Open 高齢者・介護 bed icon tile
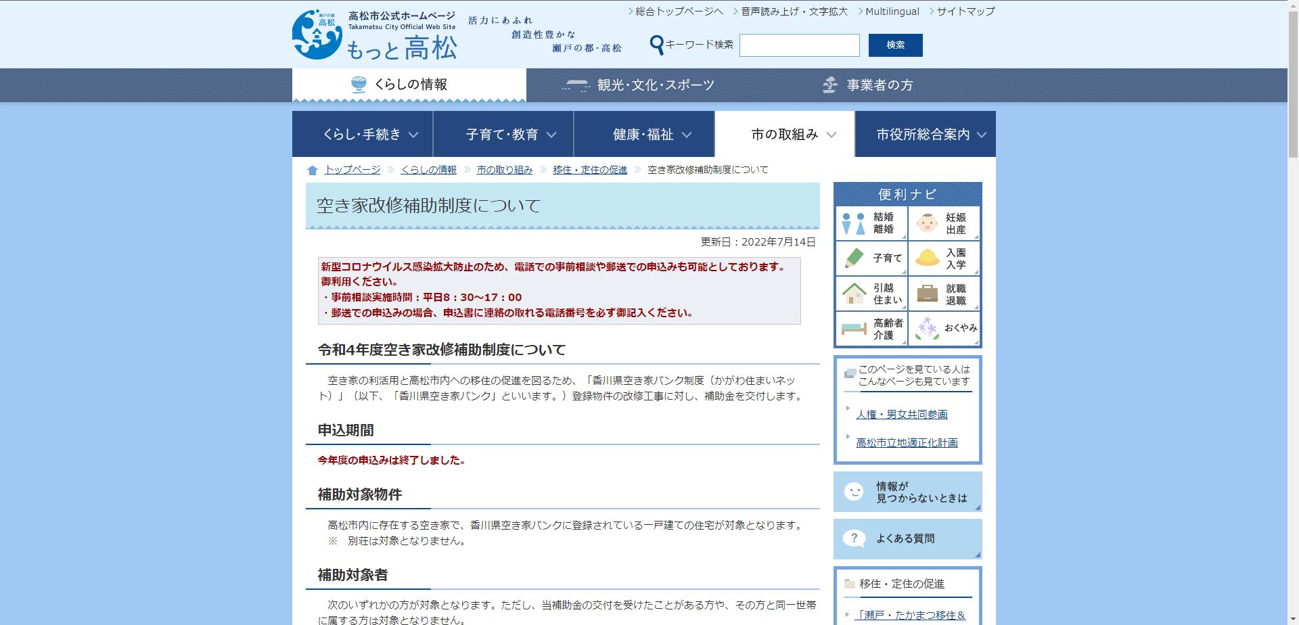The height and width of the screenshot is (625, 1299). point(871,329)
